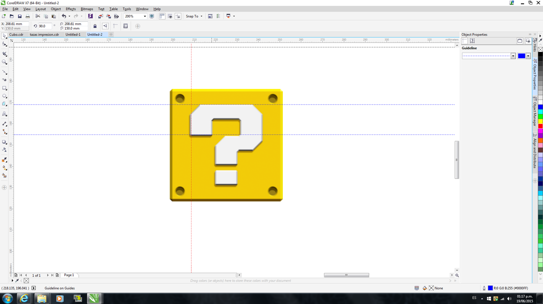
Task: Pick the red swatch in the palette
Action: [x=540, y=126]
